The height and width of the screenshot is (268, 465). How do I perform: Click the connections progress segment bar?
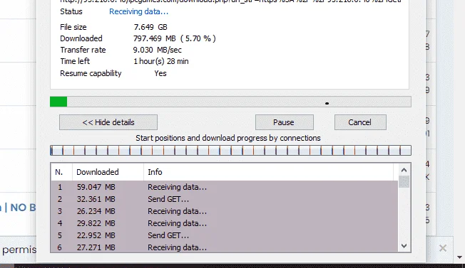pyautogui.click(x=230, y=151)
